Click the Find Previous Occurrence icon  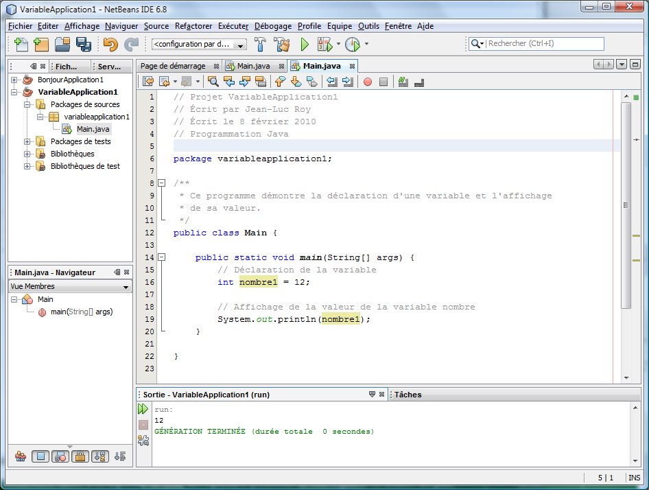pos(229,82)
